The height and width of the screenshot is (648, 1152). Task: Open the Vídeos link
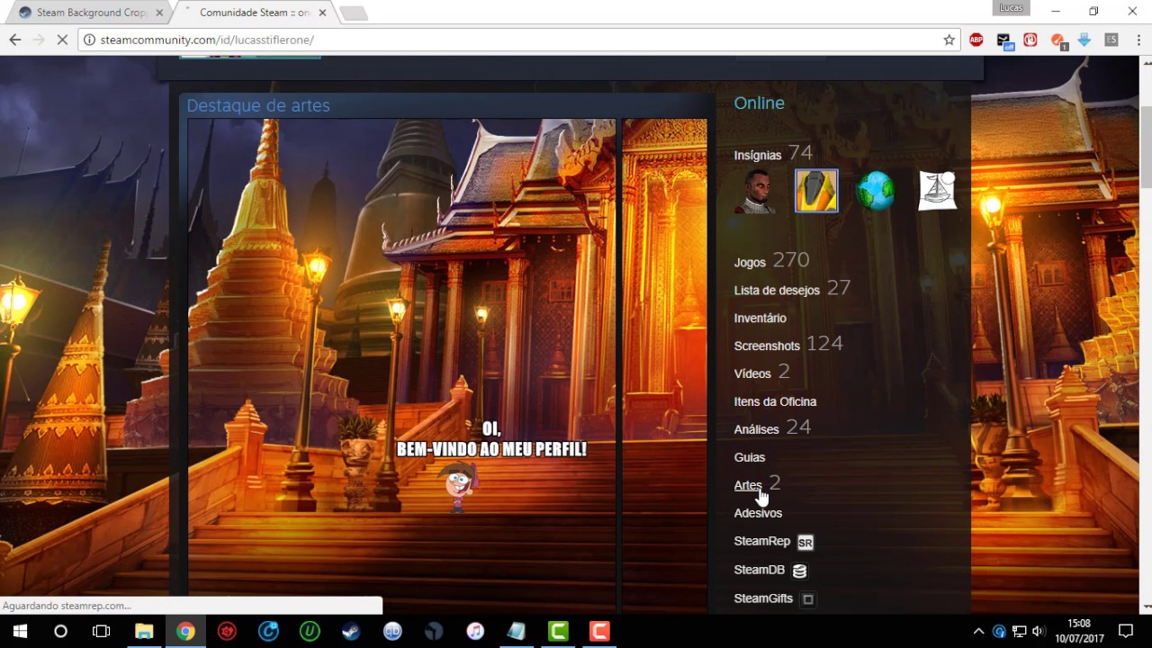tap(752, 373)
